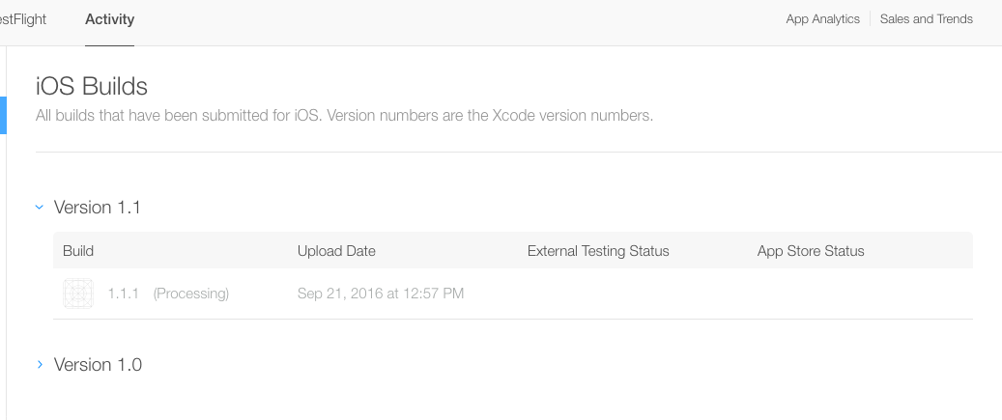Click the Version 1.0 section title

pos(98,365)
